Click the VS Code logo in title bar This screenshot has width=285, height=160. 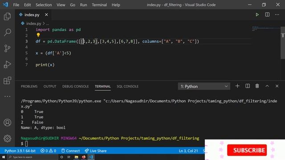pyautogui.click(x=5, y=4)
